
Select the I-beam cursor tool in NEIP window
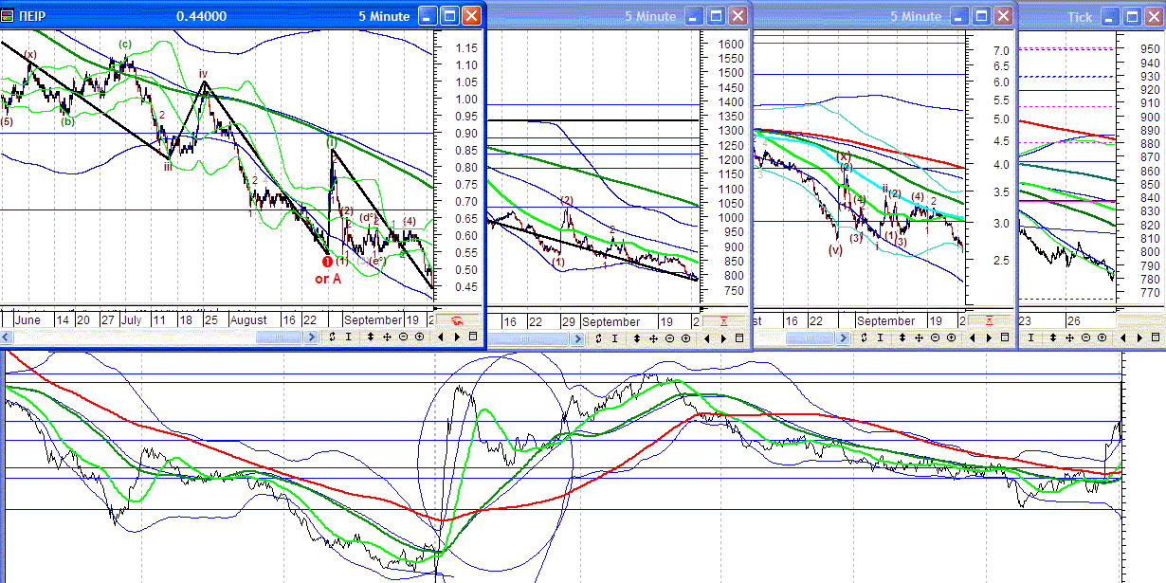(x=348, y=337)
